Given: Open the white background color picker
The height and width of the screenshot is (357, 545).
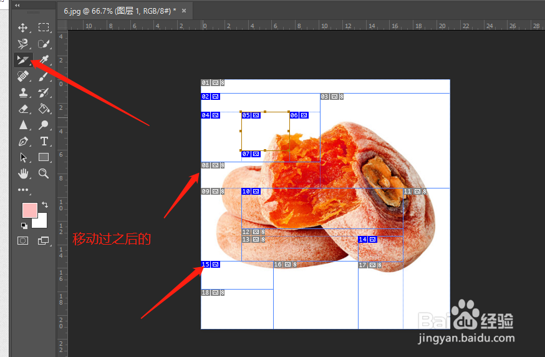Looking at the screenshot, I should point(42,223).
